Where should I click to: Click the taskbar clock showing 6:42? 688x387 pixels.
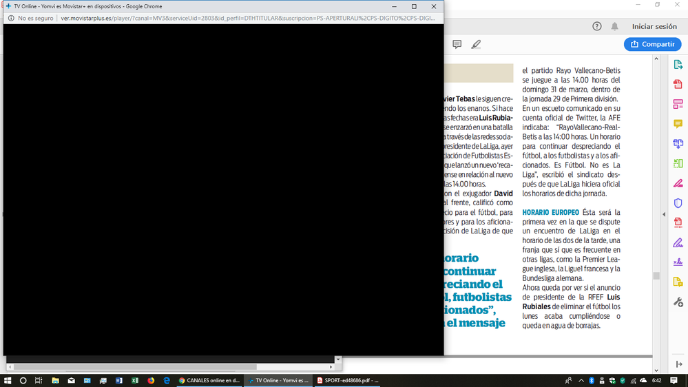[656, 380]
